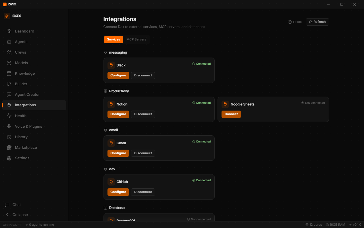The width and height of the screenshot is (364, 228).
Task: Click the Slack card plug icon
Action: (x=111, y=65)
